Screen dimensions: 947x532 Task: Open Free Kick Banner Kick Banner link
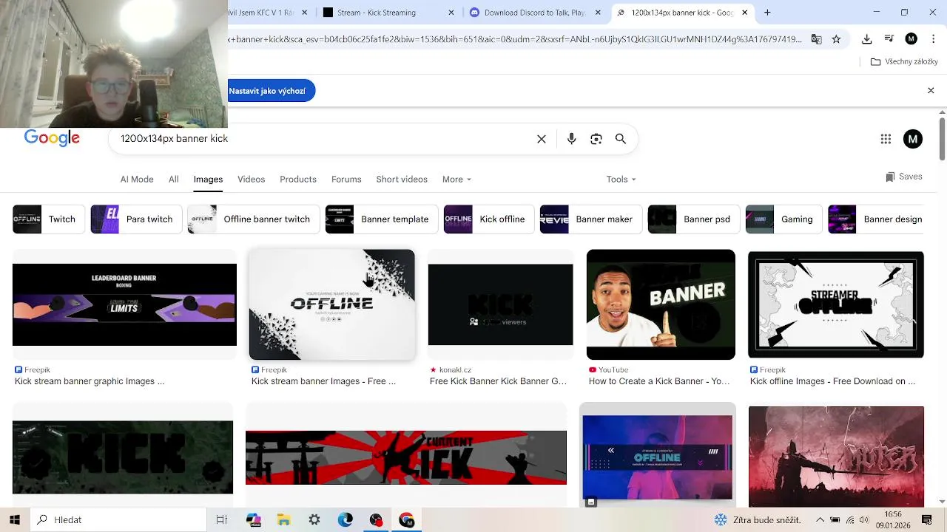tap(498, 381)
